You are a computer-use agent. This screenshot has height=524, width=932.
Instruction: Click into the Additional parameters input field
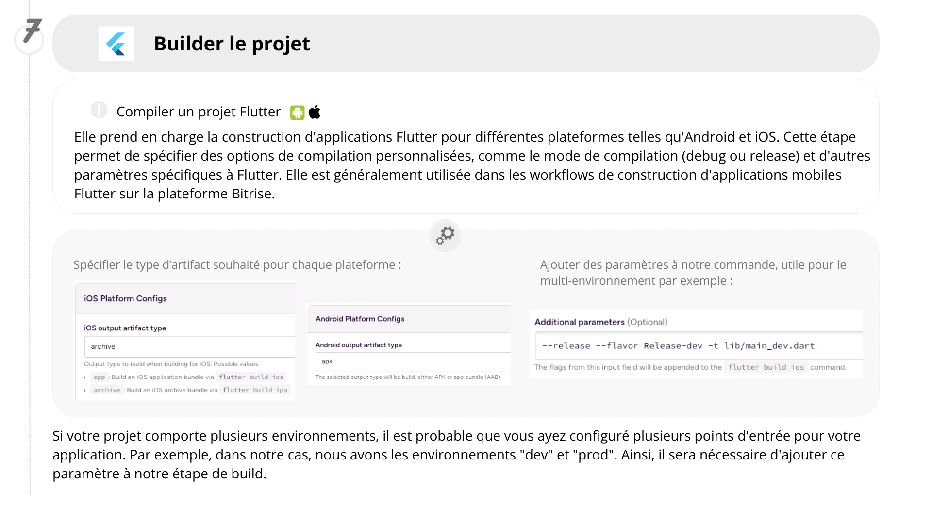(698, 346)
